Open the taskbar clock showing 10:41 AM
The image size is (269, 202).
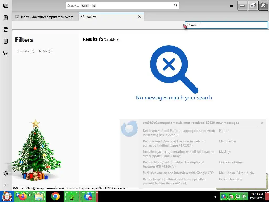[257, 196]
